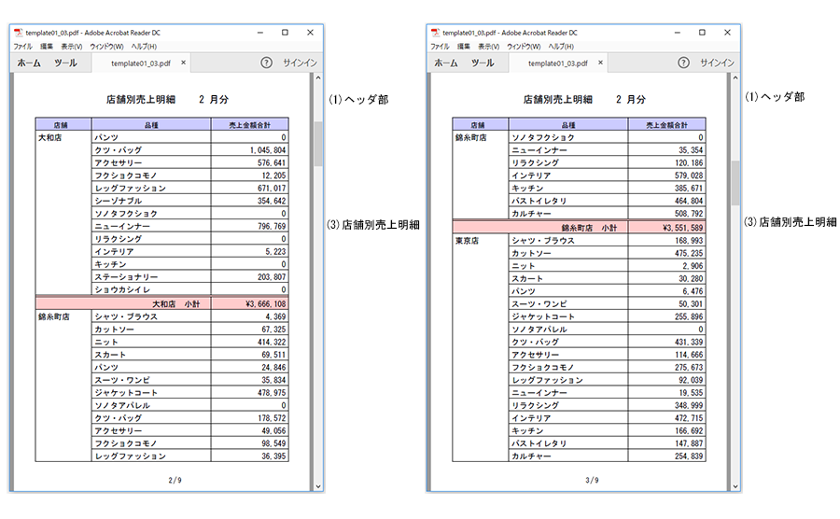Open ウィンドウ(W) menu in left Acrobat window
The height and width of the screenshot is (519, 840).
[106, 47]
